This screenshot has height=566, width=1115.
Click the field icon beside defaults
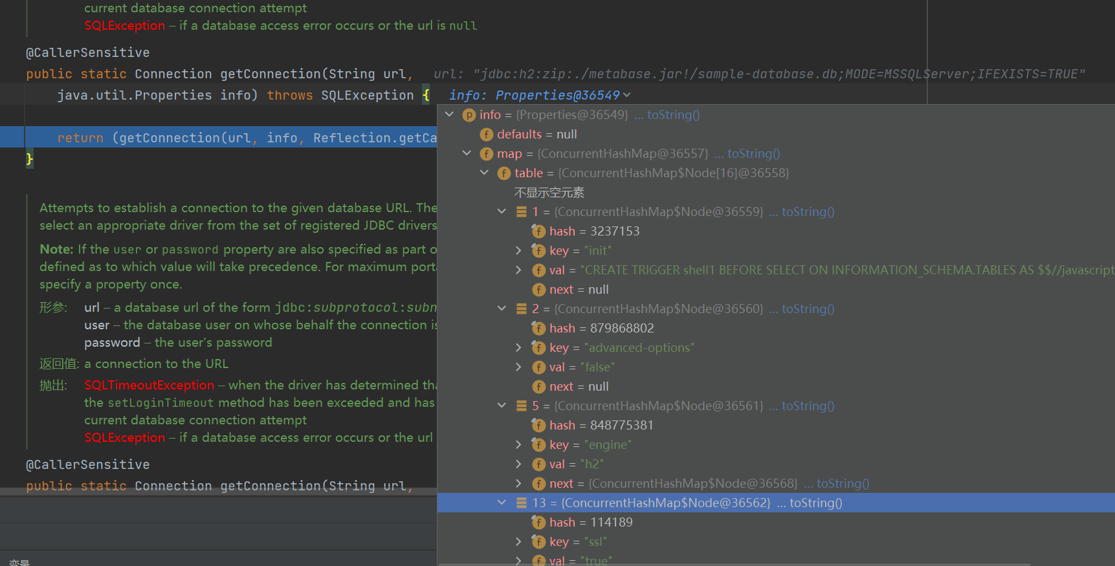[487, 135]
